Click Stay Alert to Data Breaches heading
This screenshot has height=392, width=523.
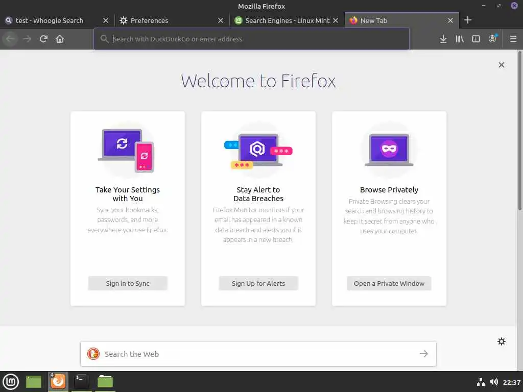tap(258, 194)
